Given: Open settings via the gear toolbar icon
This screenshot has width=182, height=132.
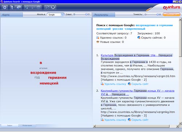Looking at the screenshot, I should [5, 7].
